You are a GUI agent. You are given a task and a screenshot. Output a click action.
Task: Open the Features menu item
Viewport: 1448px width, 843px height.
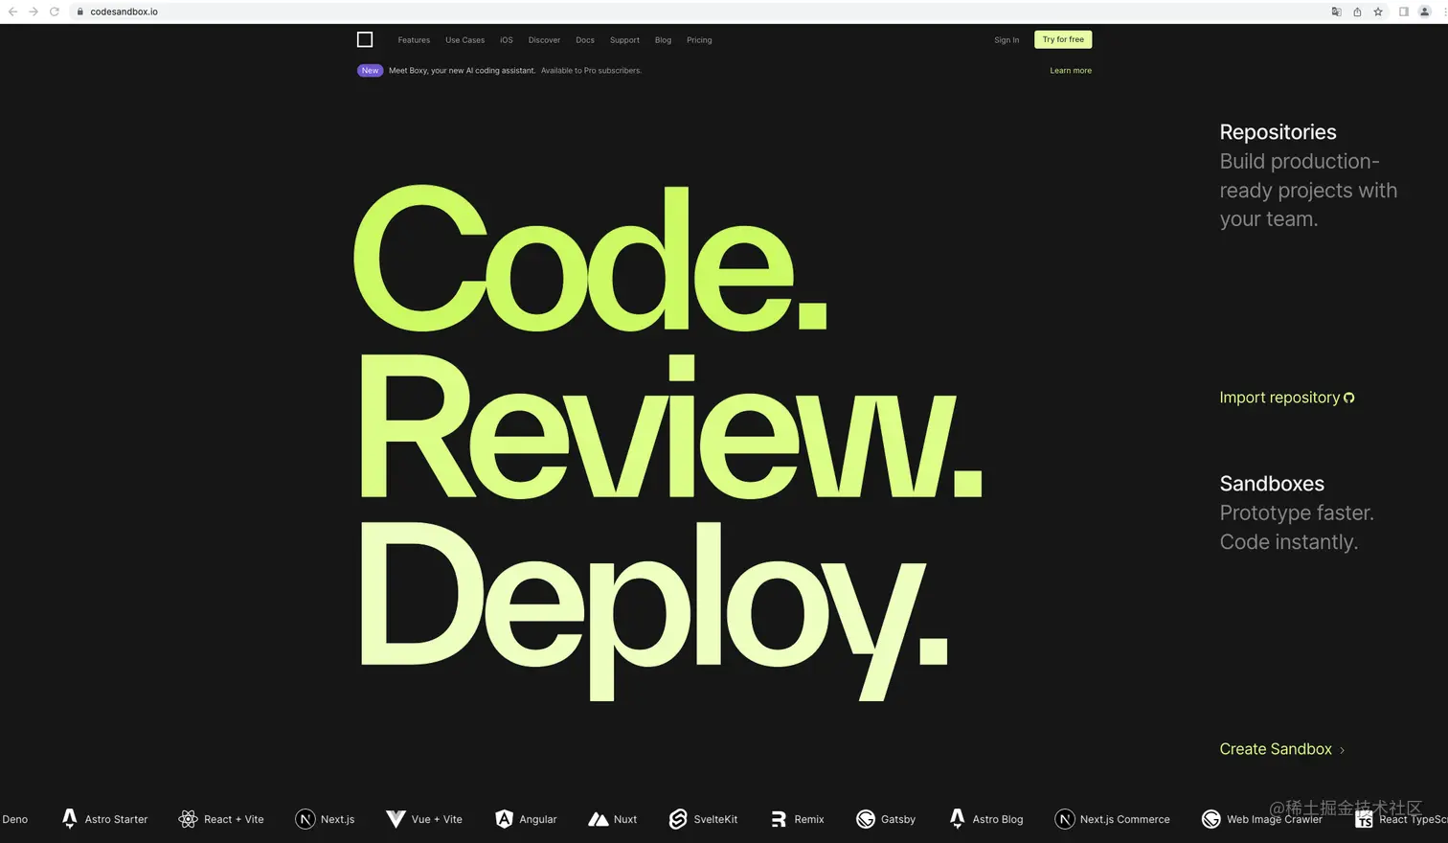click(414, 40)
